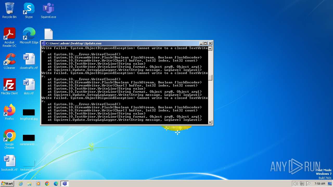Image resolution: width=333 pixels, height=187 pixels.
Task: Click the Show desktop button
Action: tap(330, 184)
